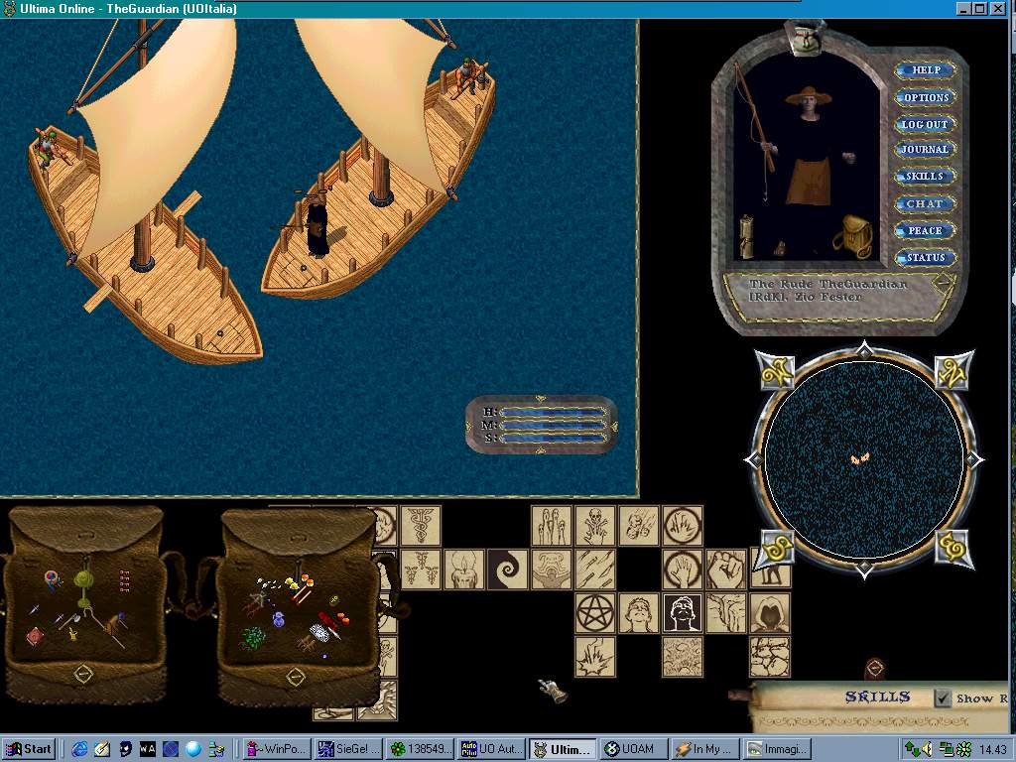Select the hooded figure Invisibility spell icon
Image resolution: width=1016 pixels, height=762 pixels.
pos(770,613)
